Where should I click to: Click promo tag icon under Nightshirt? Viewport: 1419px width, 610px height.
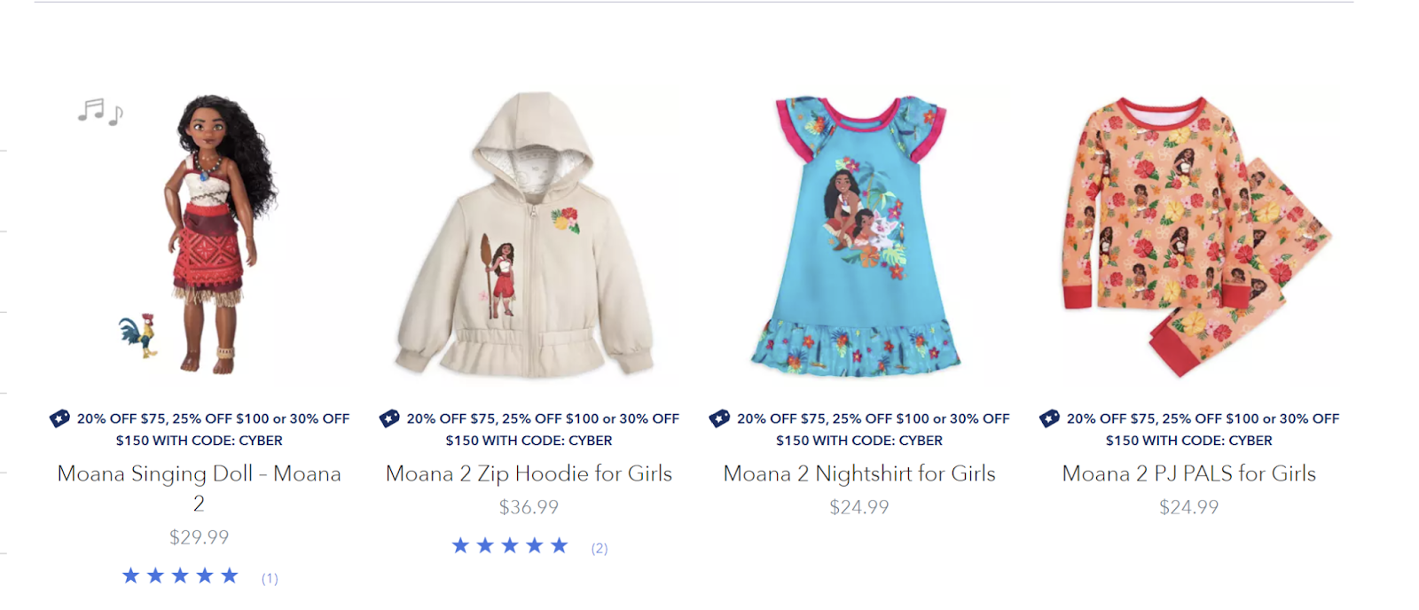[x=719, y=418]
